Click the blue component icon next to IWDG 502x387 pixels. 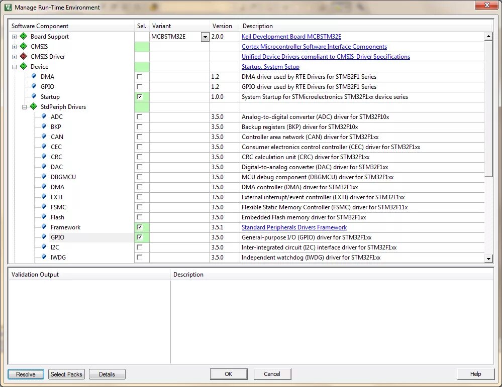click(44, 257)
